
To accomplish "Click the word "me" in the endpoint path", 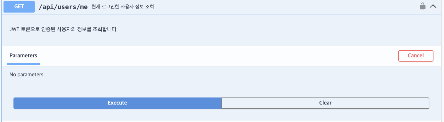I will pyautogui.click(x=84, y=7).
